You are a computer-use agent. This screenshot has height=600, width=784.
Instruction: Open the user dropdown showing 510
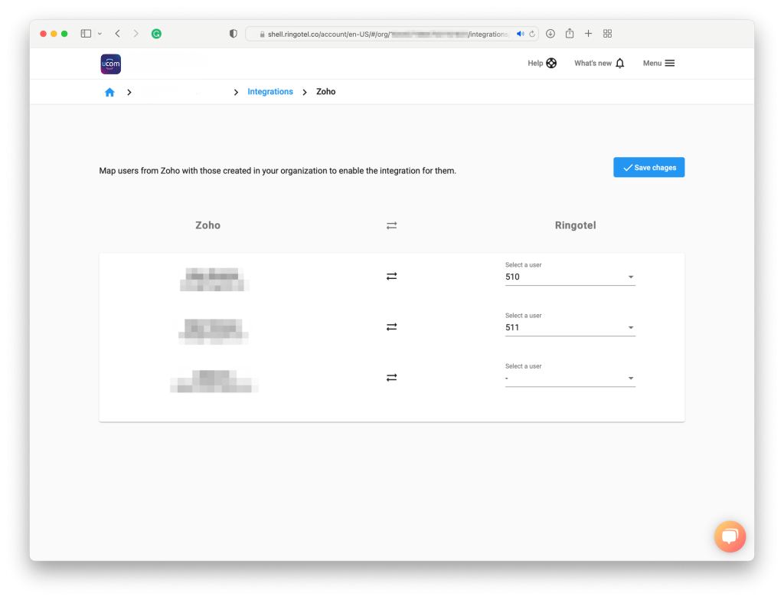pos(570,277)
